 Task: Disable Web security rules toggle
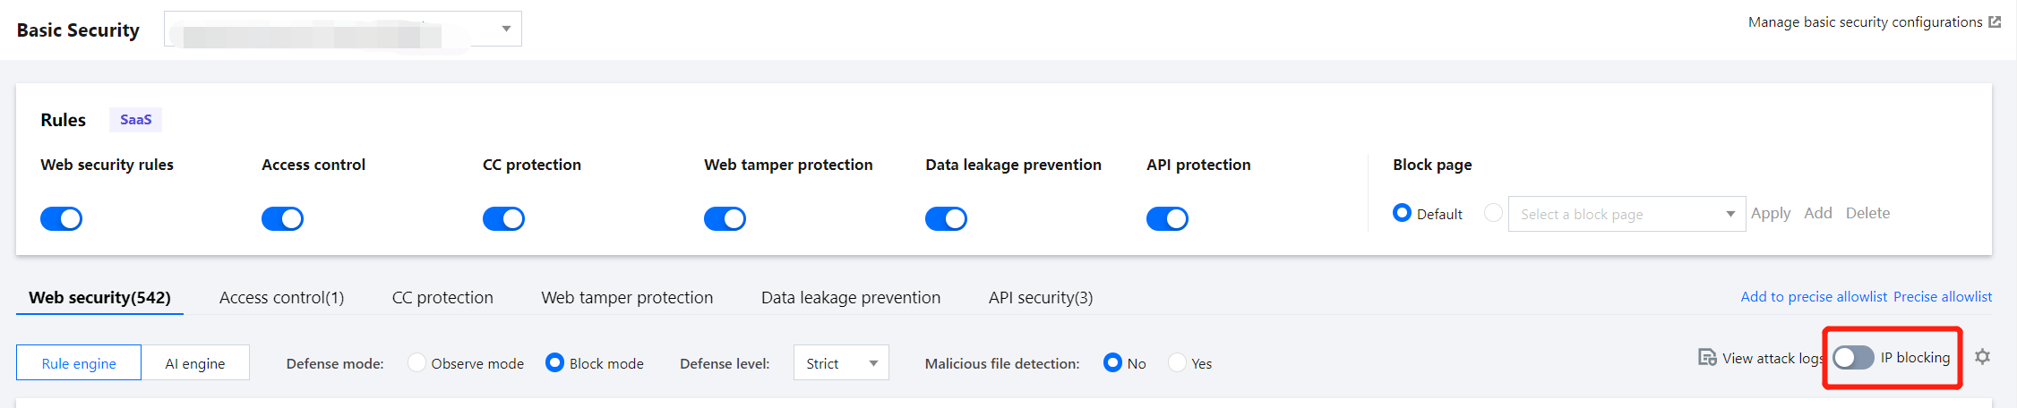tap(61, 218)
